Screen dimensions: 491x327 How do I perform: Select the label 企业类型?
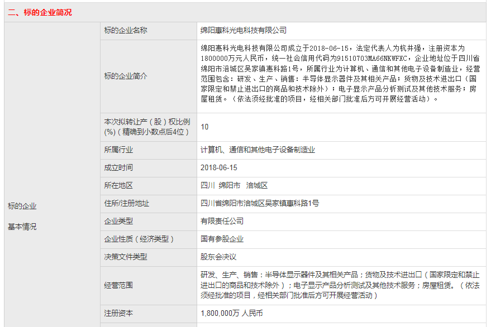click(118, 221)
